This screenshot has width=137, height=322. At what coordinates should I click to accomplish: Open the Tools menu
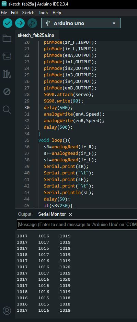coord(44,13)
